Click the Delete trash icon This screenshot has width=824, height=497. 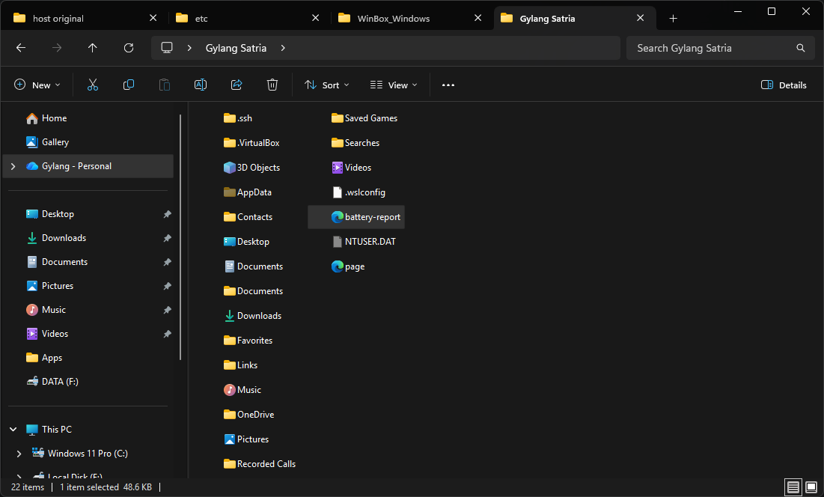[x=272, y=85]
